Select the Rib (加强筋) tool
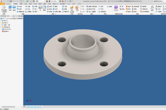 click(x=28, y=12)
